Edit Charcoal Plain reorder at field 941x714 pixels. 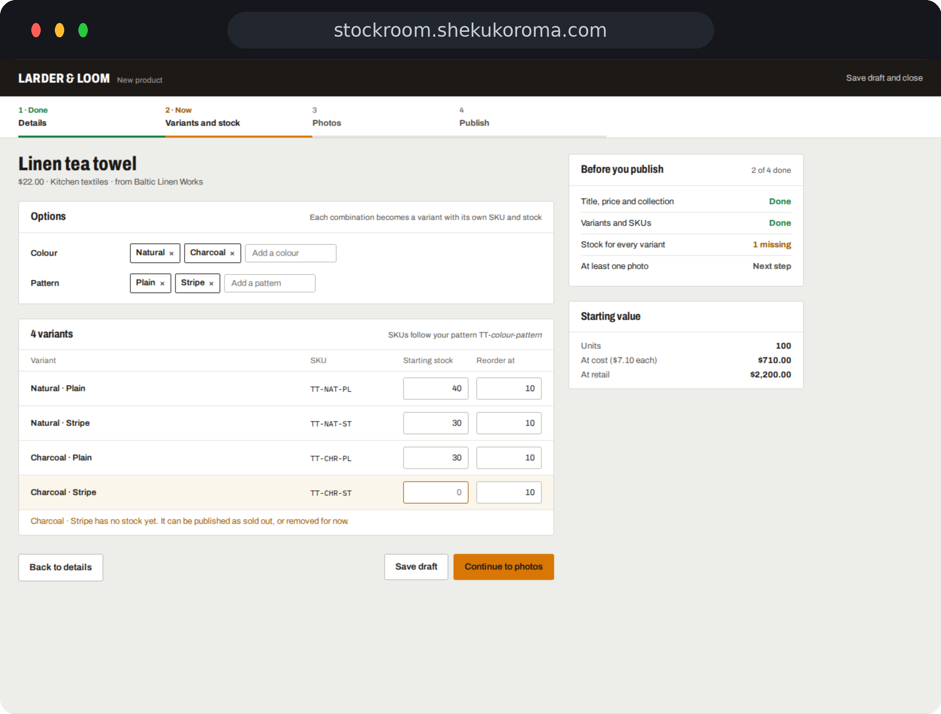509,458
